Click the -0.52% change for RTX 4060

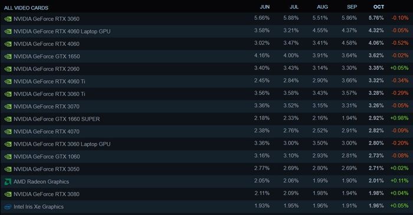click(x=400, y=43)
